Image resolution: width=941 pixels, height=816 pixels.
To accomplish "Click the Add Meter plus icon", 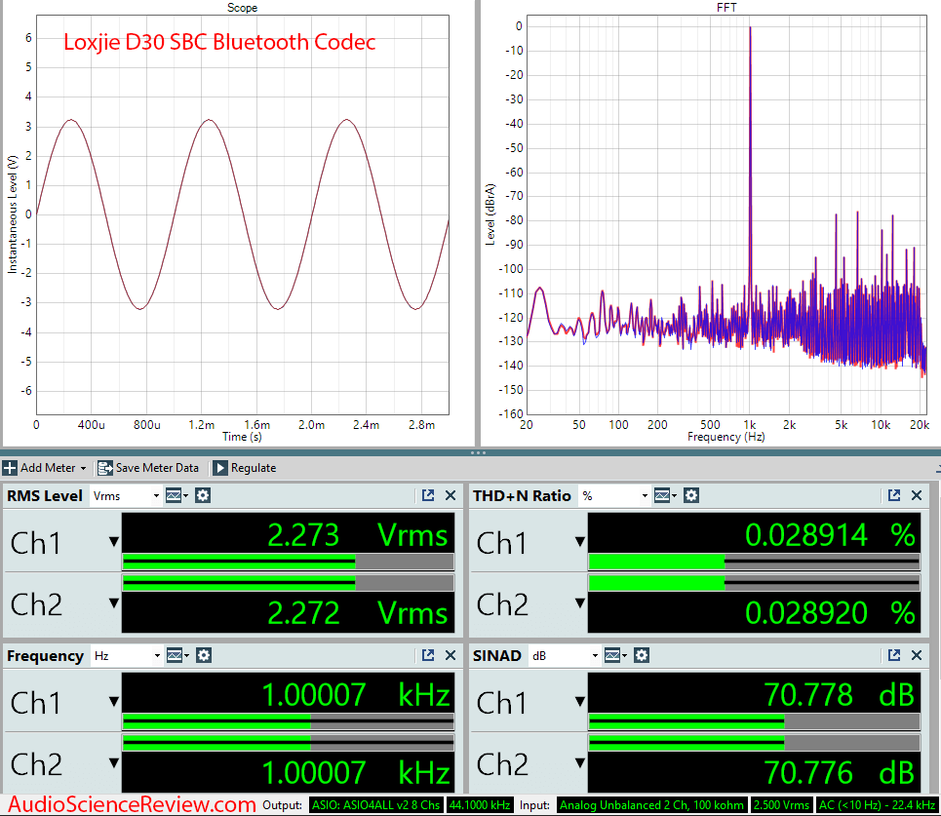I will coord(10,468).
